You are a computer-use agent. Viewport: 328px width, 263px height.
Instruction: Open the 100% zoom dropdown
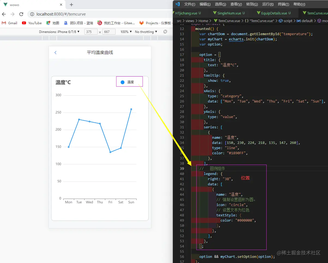[126, 32]
